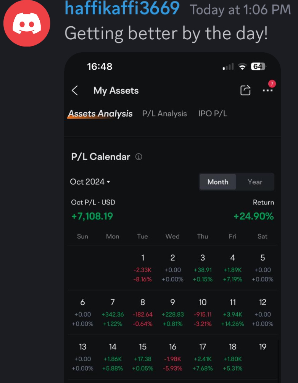Tap October 10 showing -915.11
This screenshot has width=298, height=383.
pos(203,314)
